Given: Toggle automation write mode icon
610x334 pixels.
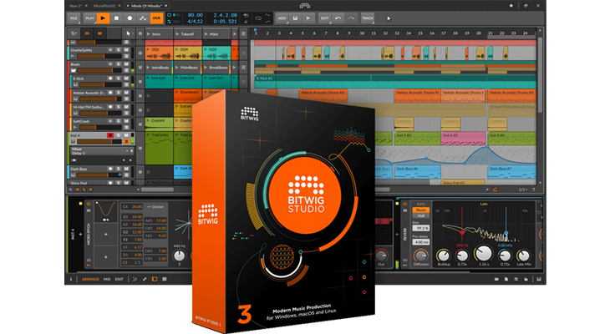Looking at the screenshot, I should click(143, 18).
